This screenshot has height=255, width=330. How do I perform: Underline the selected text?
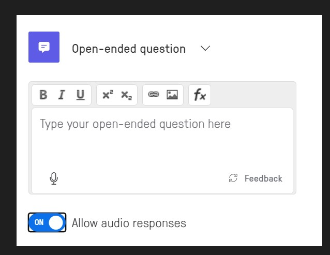[80, 95]
